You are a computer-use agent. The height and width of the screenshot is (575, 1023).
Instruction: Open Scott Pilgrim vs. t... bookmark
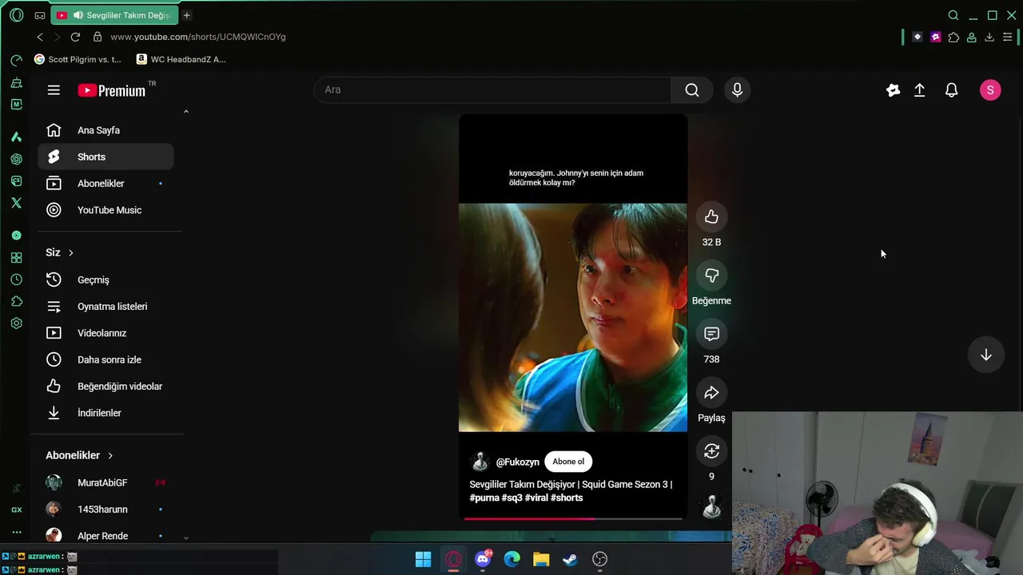[78, 59]
